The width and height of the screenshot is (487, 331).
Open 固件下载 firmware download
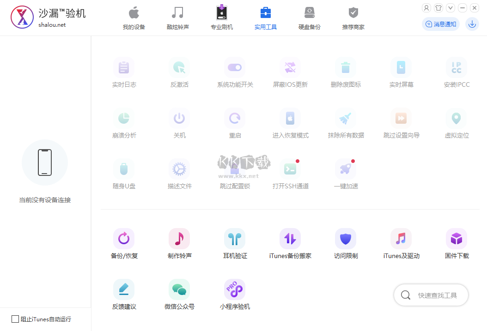(x=457, y=239)
